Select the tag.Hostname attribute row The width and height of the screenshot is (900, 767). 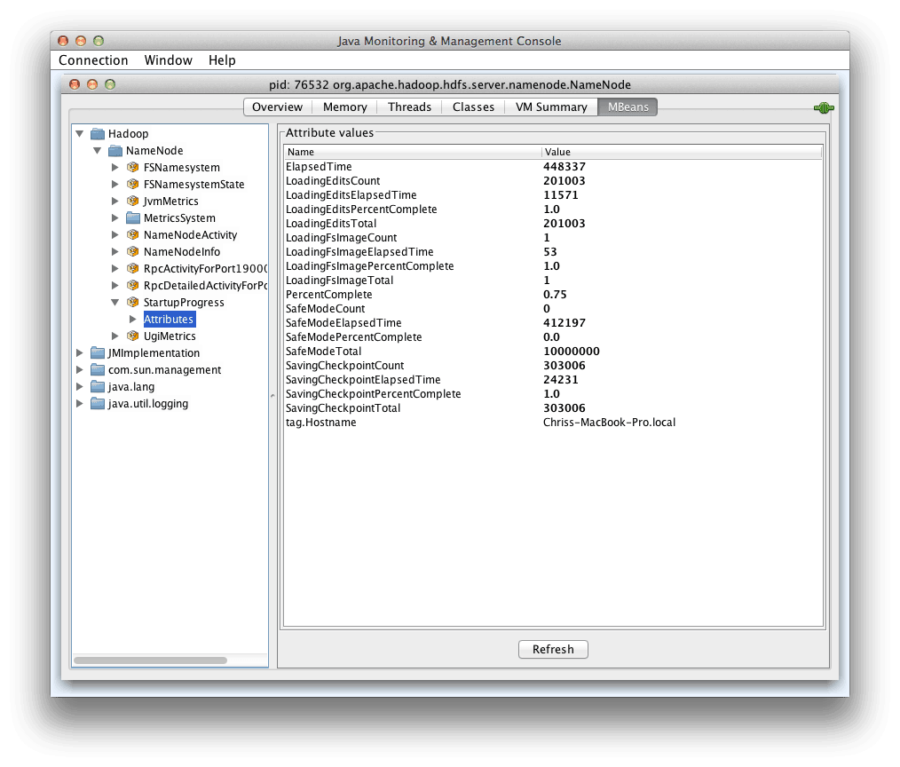tap(553, 423)
